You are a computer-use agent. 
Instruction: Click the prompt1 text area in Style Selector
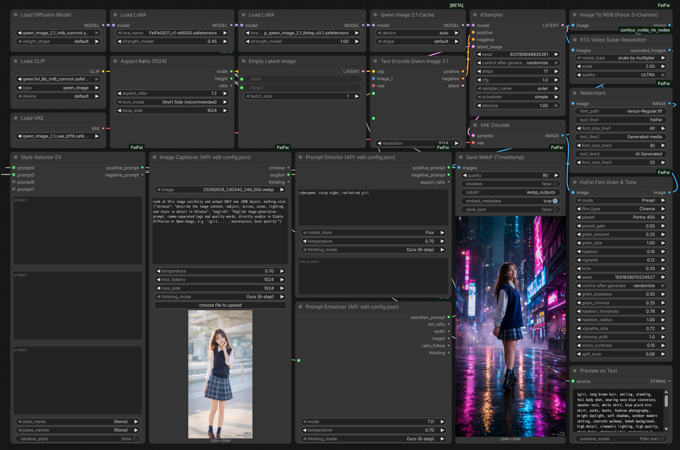point(78,231)
